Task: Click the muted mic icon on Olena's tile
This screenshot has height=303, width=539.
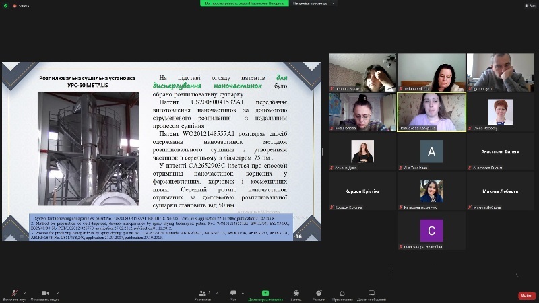Action: click(470, 128)
